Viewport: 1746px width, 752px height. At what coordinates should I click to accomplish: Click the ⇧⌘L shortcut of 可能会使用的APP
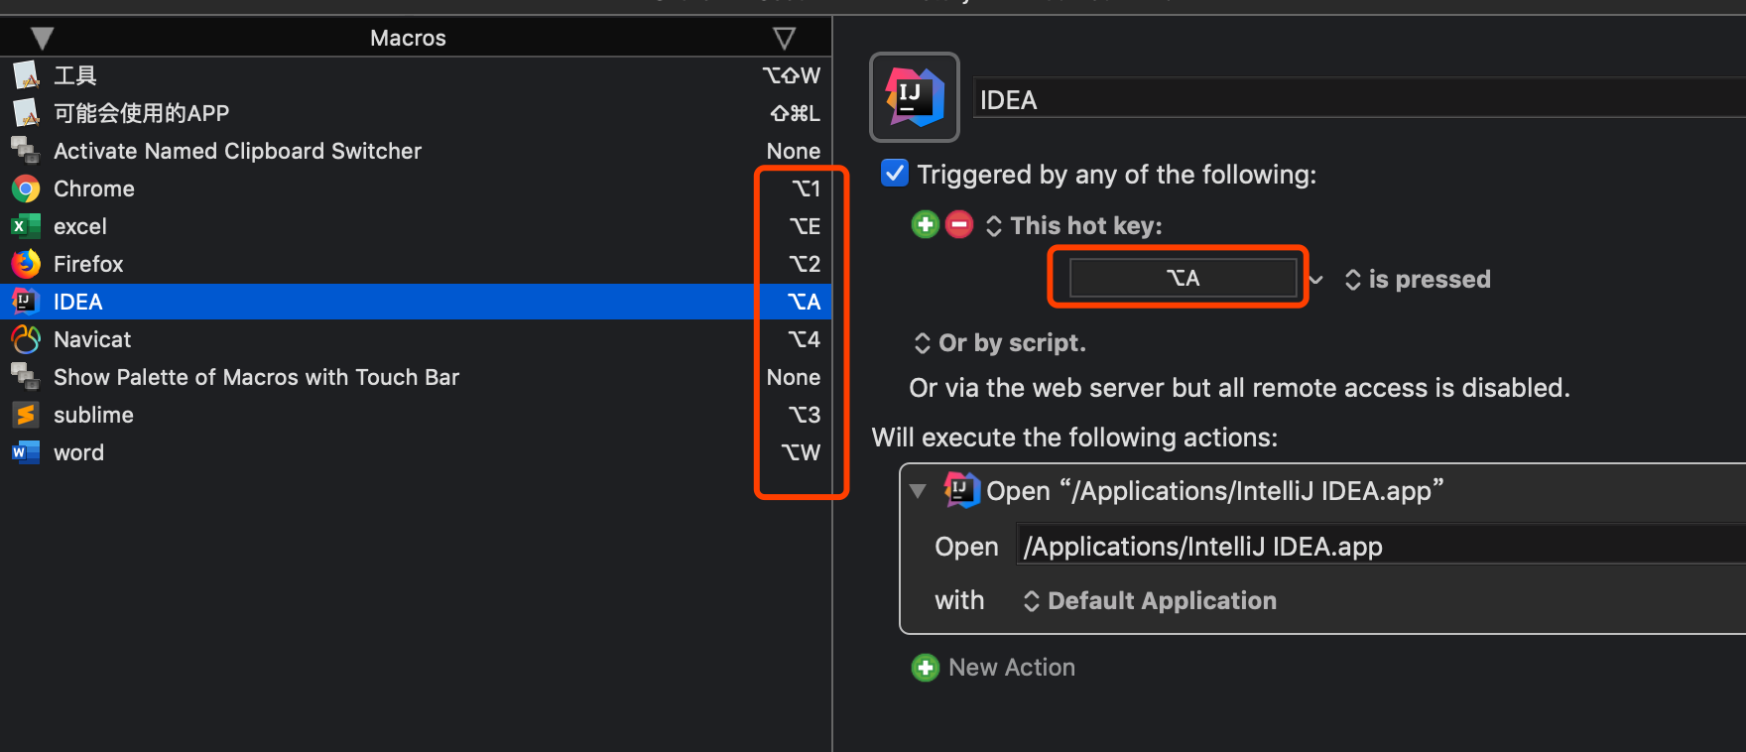coord(796,113)
